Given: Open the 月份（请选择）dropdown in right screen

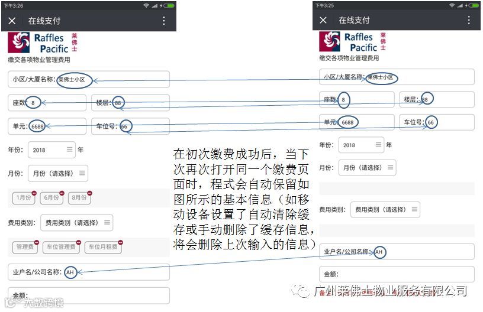Looking at the screenshot, I should coord(367,168).
